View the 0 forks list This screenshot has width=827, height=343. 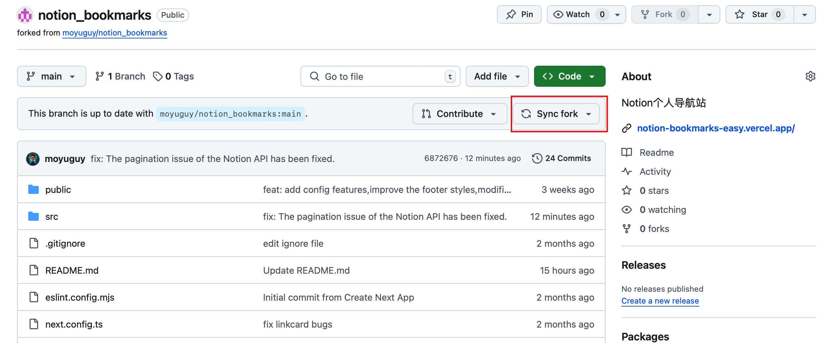tap(654, 229)
